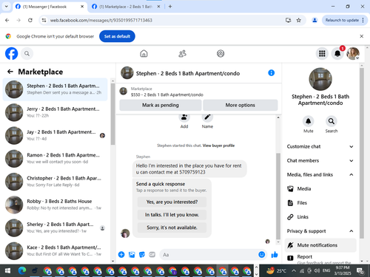Open Microsoft Edge from the taskbar
The height and width of the screenshot is (277, 370).
[22, 271]
